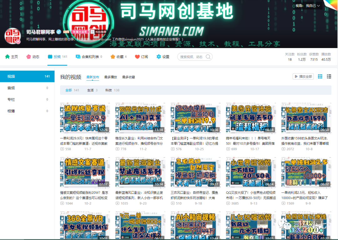Image resolution: width=338 pixels, height=240 pixels.
Task: Select 专栏 in sidebar
Action: pos(27,100)
